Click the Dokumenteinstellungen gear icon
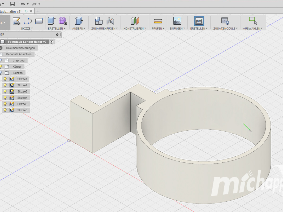Viewport: 283px width, 212px height. (x=1, y=48)
